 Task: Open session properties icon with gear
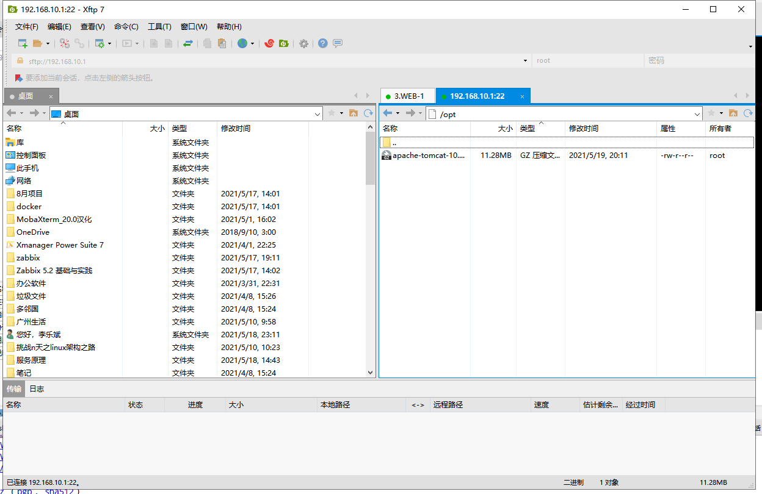(100, 43)
